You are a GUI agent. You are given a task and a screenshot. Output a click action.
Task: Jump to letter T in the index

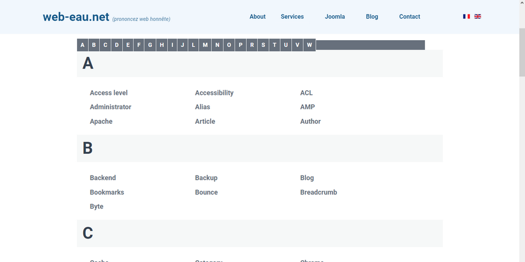[x=275, y=45]
